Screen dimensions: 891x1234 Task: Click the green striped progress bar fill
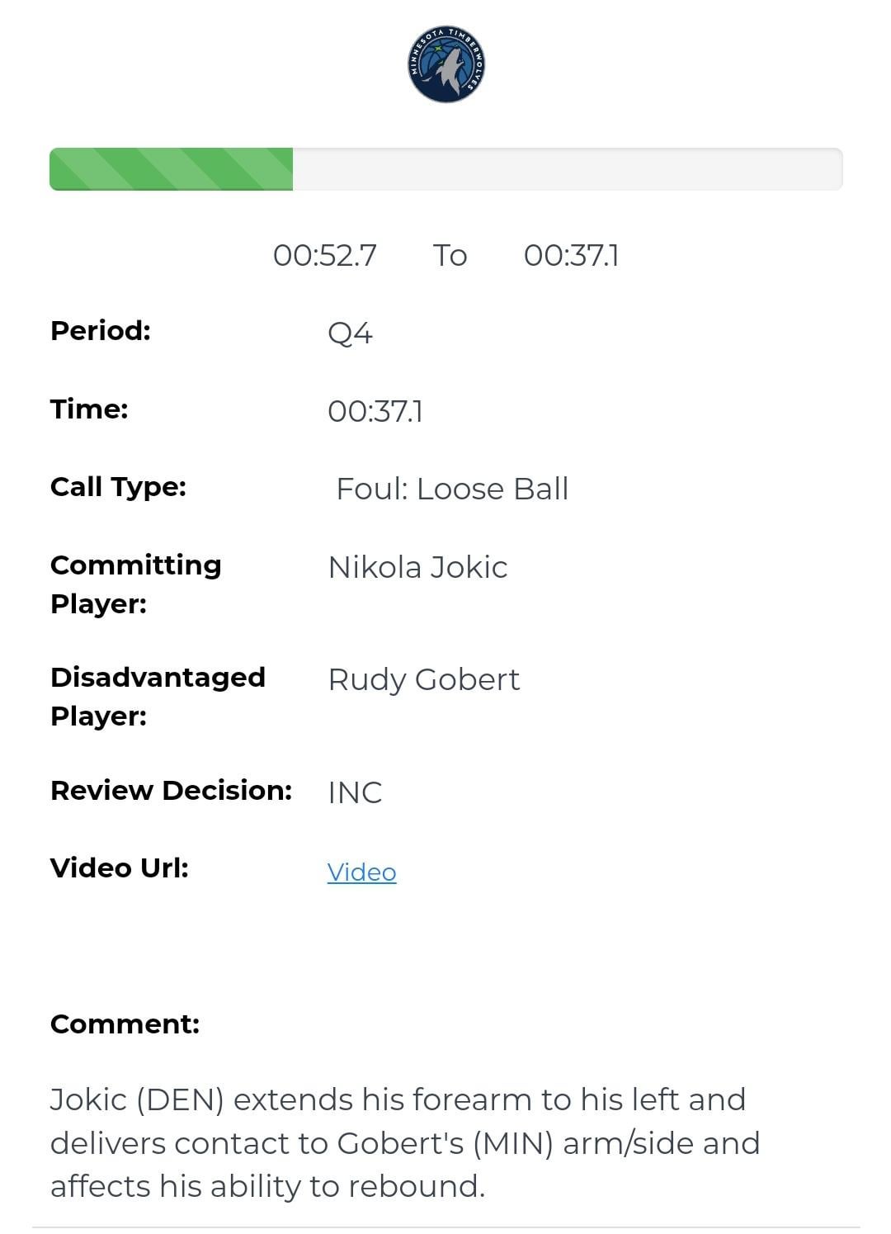coord(172,169)
